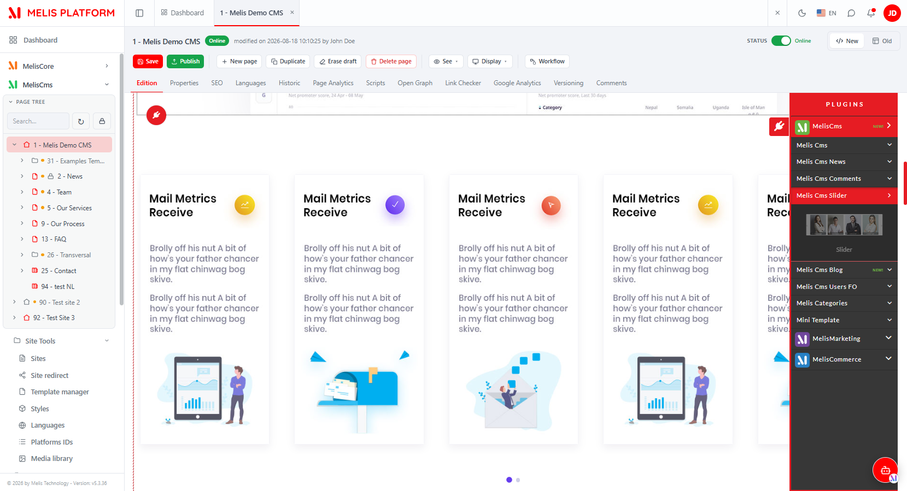This screenshot has height=491, width=907.
Task: Collapse the Page Tree section
Action: (10, 102)
